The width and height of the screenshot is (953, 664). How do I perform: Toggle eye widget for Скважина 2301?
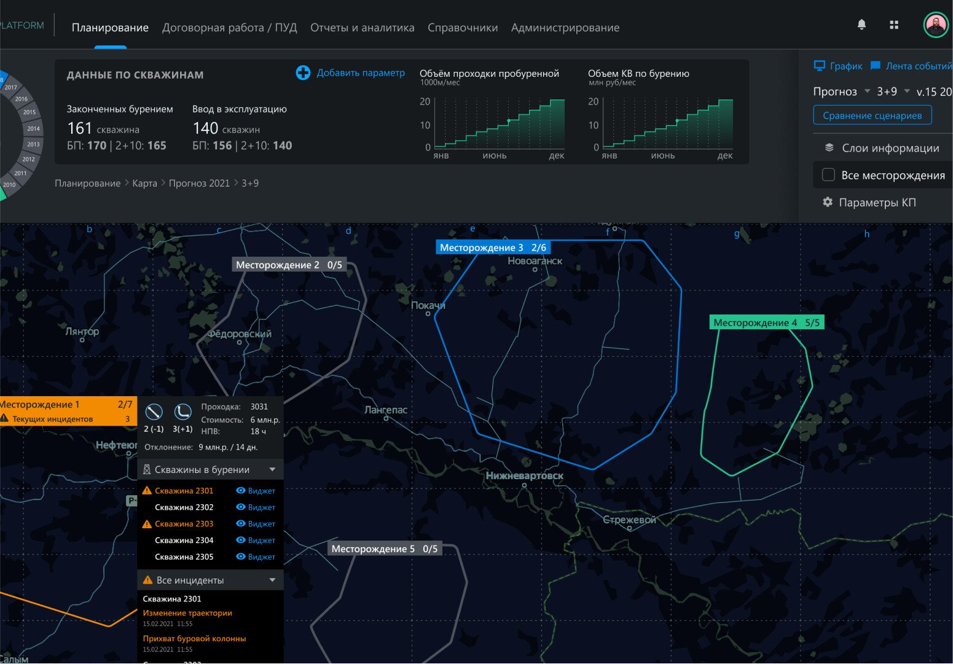tap(241, 491)
